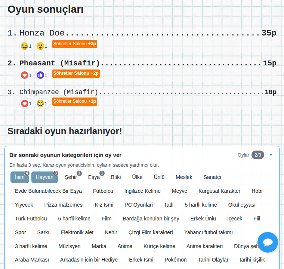
Task: Choose Arkadasin icin bir Hediye category
Action: (x=89, y=260)
